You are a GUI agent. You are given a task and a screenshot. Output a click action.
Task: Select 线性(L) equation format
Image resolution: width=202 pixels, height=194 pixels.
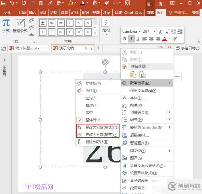pos(98,91)
